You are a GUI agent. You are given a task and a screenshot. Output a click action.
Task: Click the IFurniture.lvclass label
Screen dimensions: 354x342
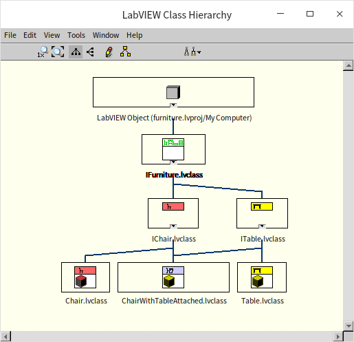click(174, 175)
